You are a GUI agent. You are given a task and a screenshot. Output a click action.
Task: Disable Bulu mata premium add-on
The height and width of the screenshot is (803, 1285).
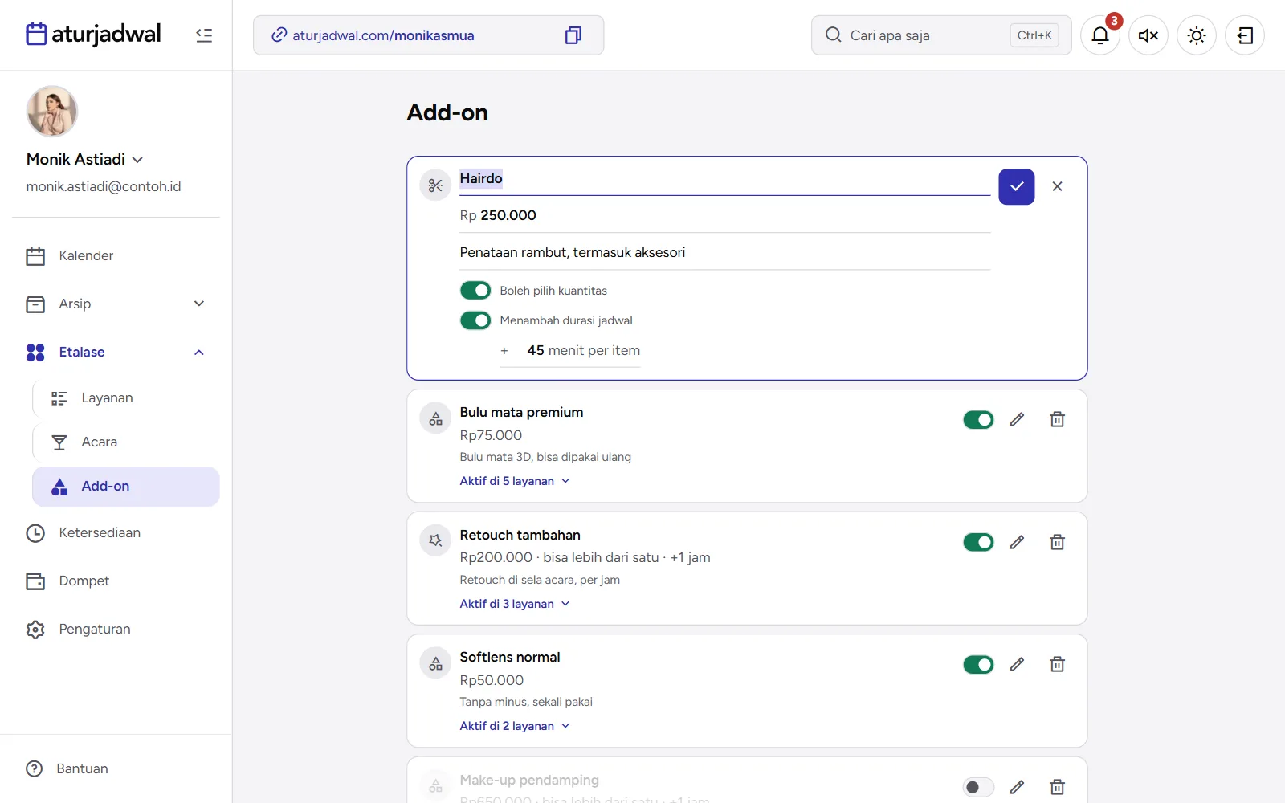pyautogui.click(x=978, y=419)
